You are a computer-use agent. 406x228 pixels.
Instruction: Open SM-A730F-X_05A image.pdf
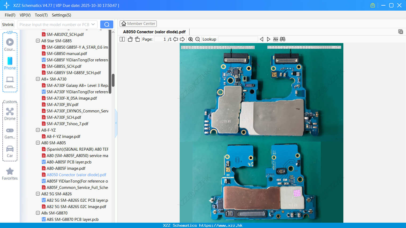(72, 98)
